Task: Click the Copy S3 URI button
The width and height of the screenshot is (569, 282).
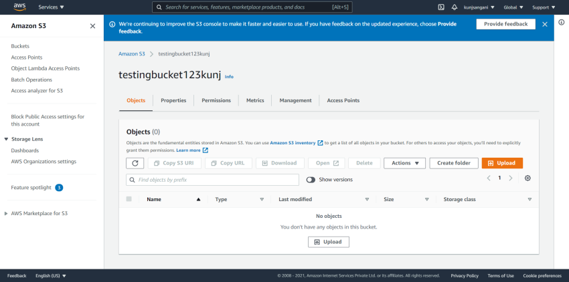Action: 175,163
